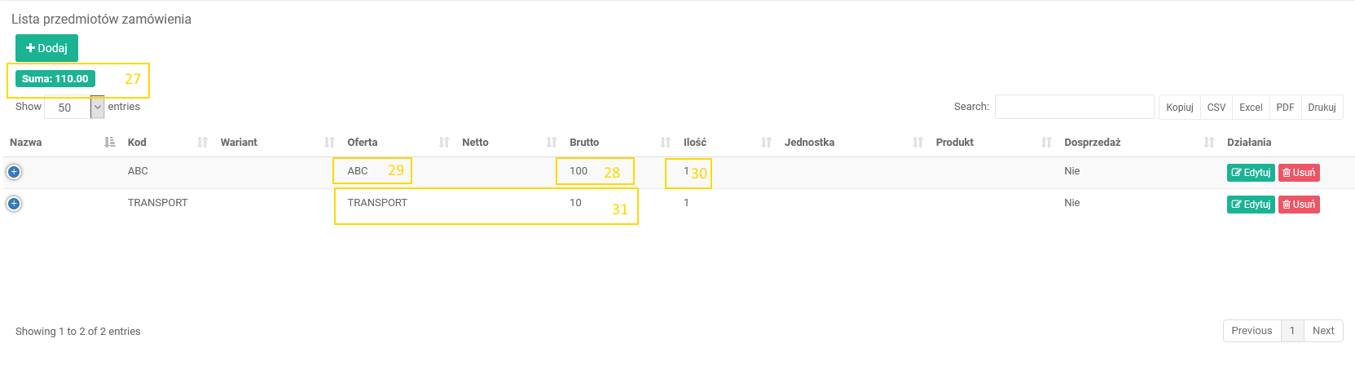Sort by Wariant column arrows

pos(329,143)
